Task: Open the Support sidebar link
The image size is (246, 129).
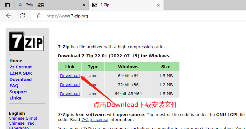Action: tap(18, 92)
